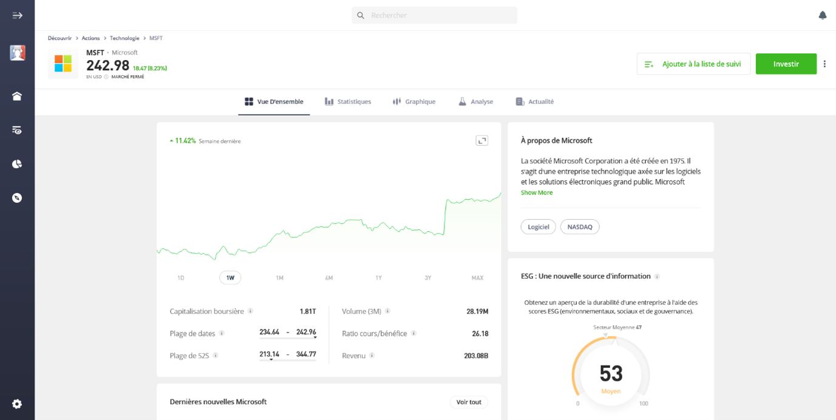Image resolution: width=836 pixels, height=420 pixels.
Task: Expand the left sidebar with arrow icon
Action: tap(17, 15)
